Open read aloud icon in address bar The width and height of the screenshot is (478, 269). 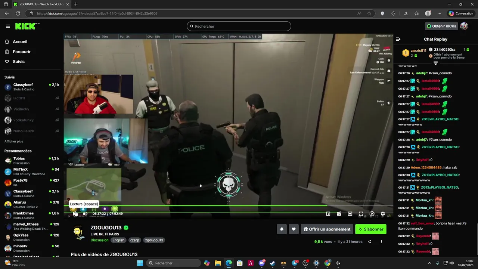tap(359, 13)
